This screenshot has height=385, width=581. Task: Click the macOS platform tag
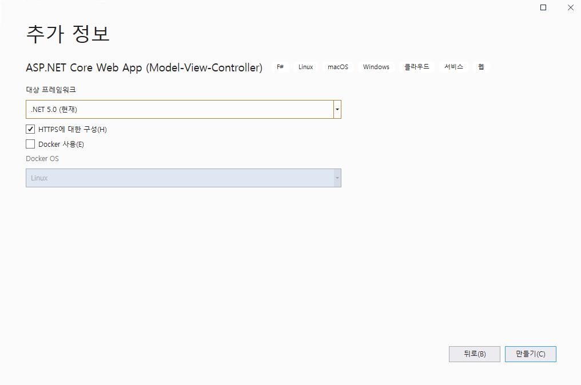point(337,67)
